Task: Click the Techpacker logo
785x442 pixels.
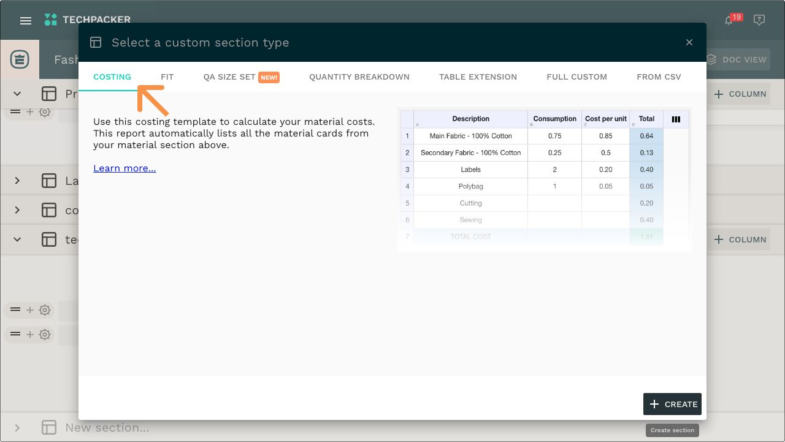Action: tap(88, 20)
